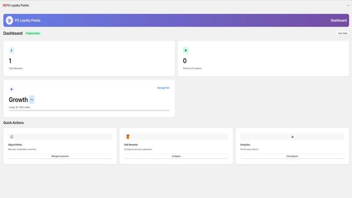Click the 'Performance reports' description
This screenshot has height=198, width=352.
[249, 149]
